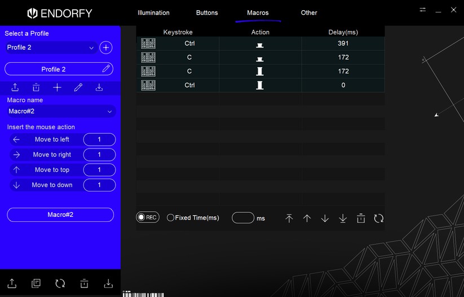Click the Macro#2 button in the left panel
Image resolution: width=464 pixels, height=297 pixels.
(x=60, y=215)
